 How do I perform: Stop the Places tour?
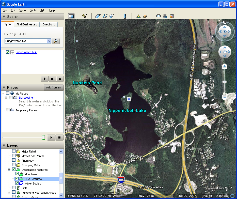point(59,137)
